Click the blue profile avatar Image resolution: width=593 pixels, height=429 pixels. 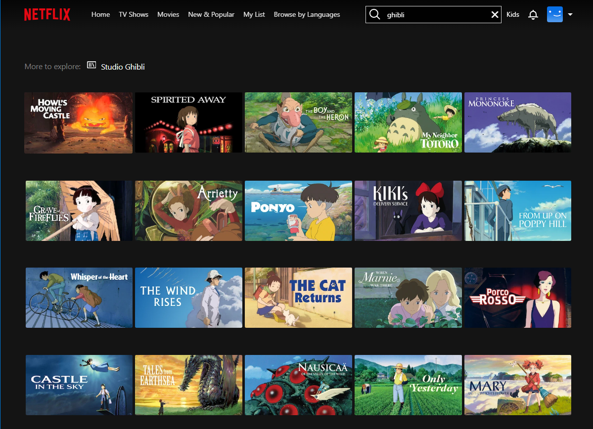(x=554, y=14)
